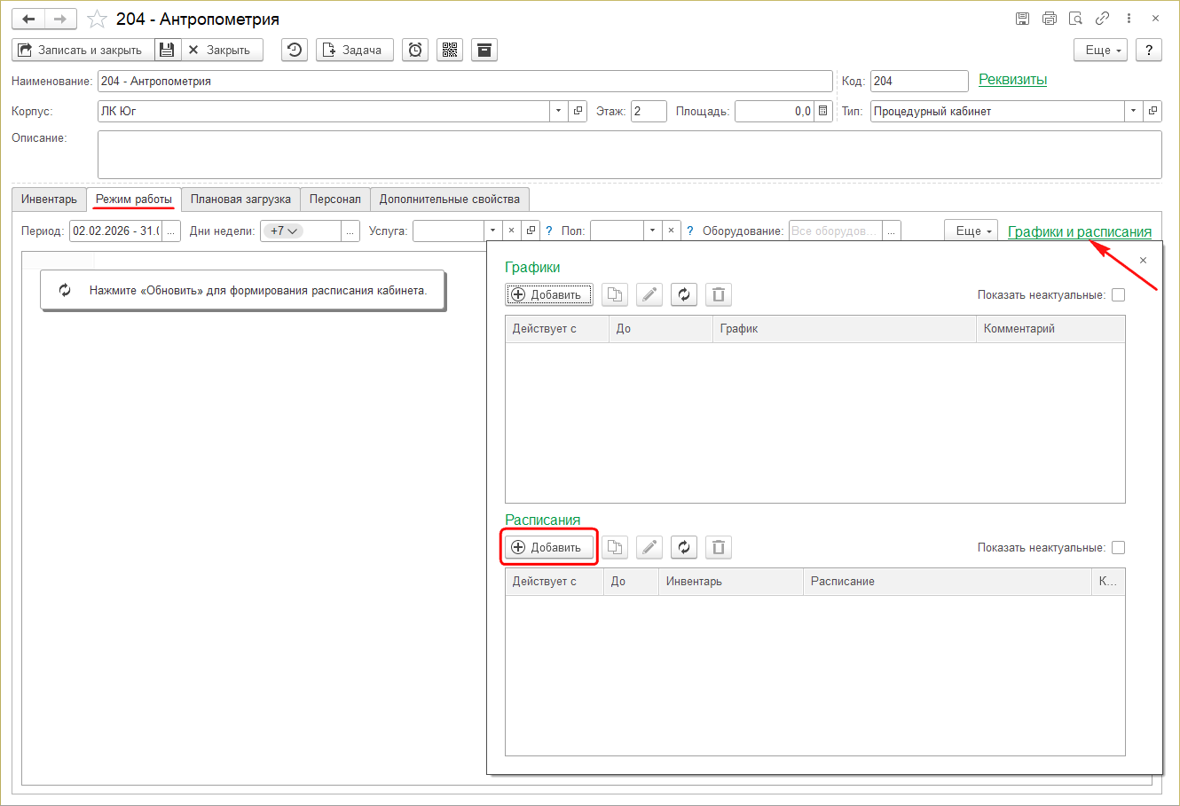Open the Дополнительные свойства tab
The width and height of the screenshot is (1180, 806).
tap(450, 199)
